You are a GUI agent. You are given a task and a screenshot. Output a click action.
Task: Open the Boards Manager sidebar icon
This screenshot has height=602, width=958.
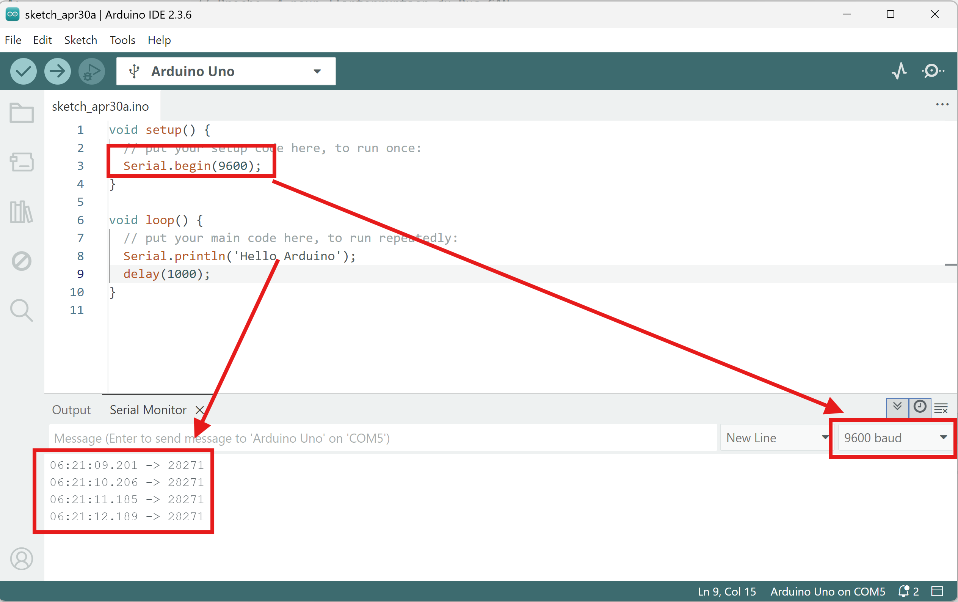pos(22,162)
